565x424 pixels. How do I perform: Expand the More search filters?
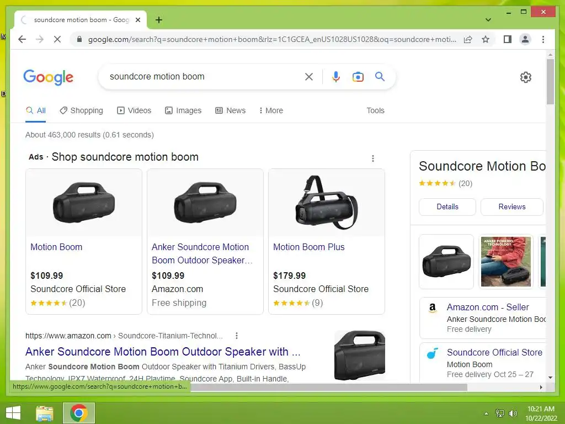271,110
